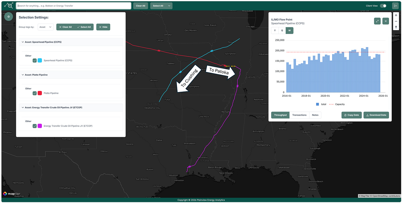Click Select All in Selection Settings

[x=84, y=27]
